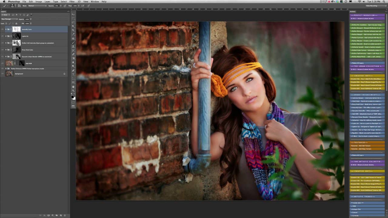This screenshot has width=388, height=218.
Task: Open the File menu
Action: pos(24,2)
